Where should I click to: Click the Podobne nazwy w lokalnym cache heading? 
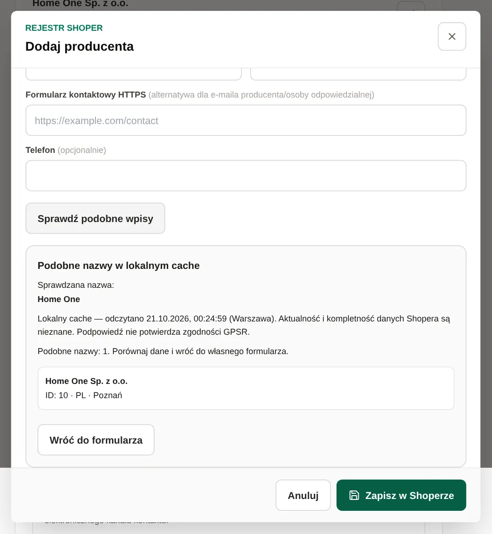pos(119,266)
